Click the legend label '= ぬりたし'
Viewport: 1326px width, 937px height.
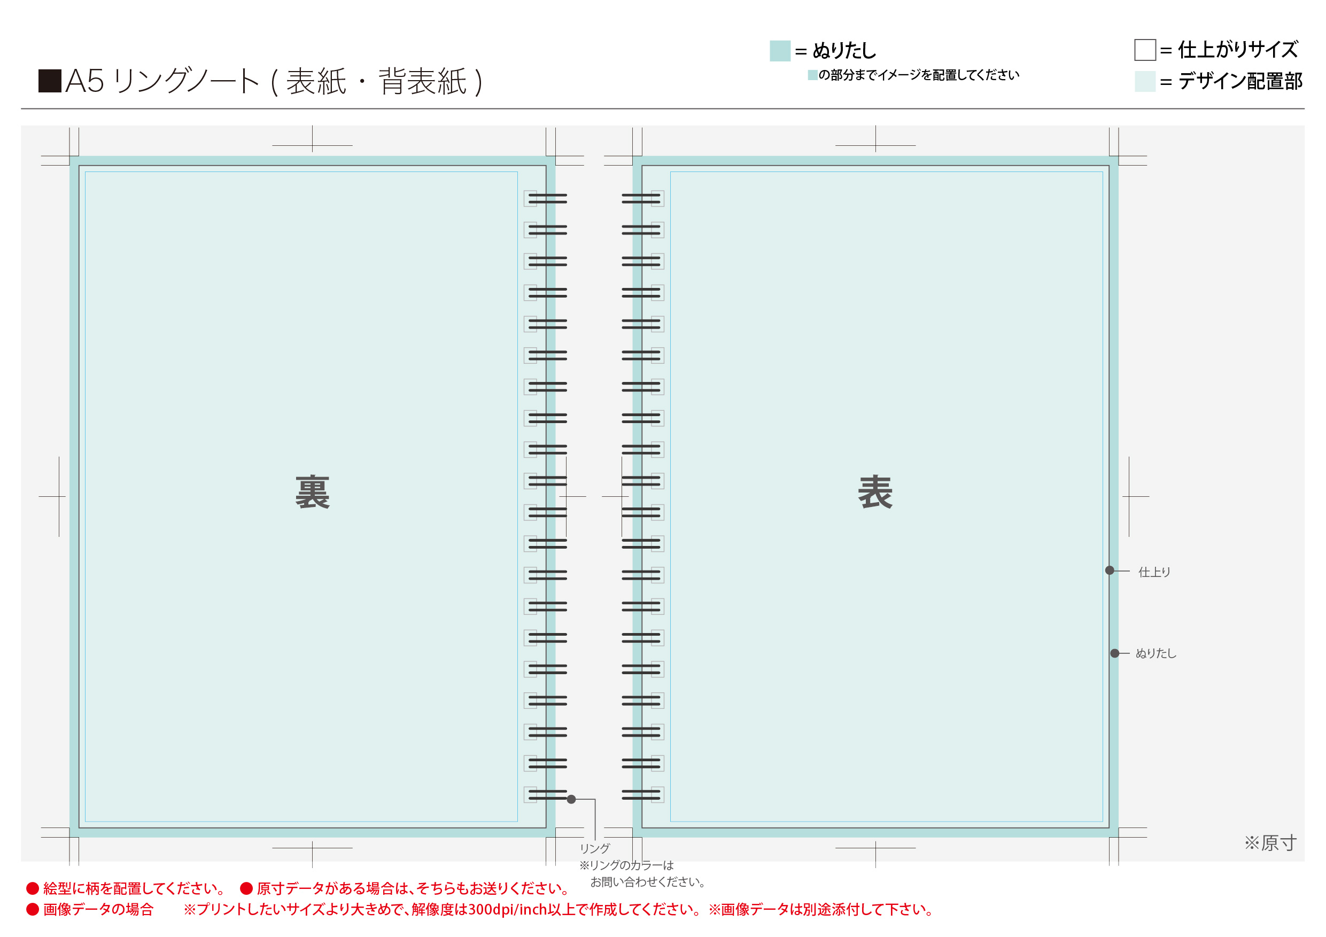click(835, 51)
